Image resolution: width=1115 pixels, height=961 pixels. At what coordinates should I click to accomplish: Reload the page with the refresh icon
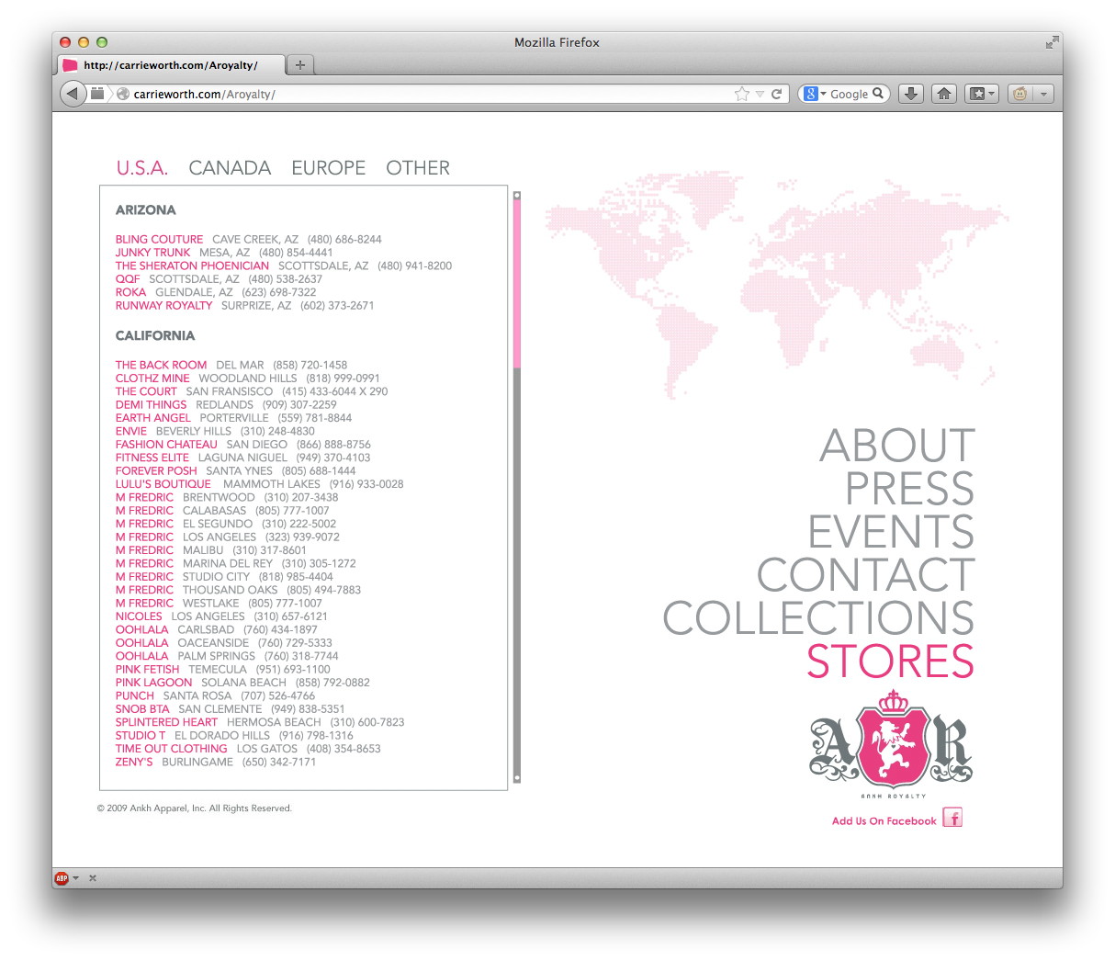point(776,94)
